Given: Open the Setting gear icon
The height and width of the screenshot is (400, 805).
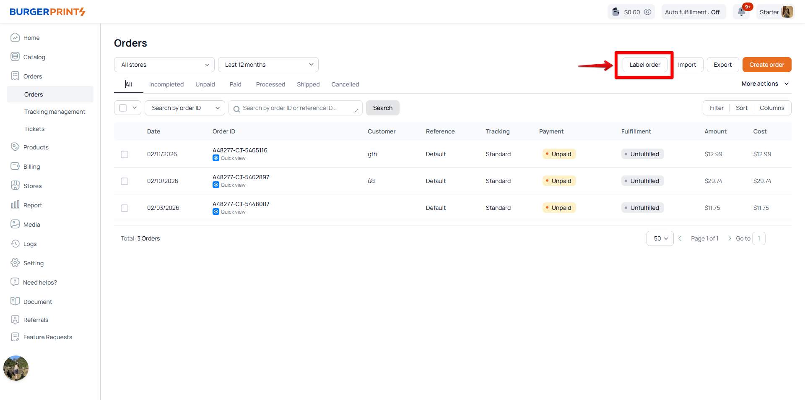Looking at the screenshot, I should click(x=15, y=263).
